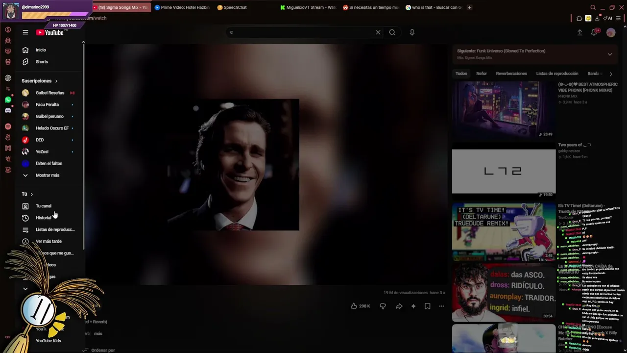
Task: Open the browser extensions puzzle icon
Action: [x=579, y=18]
